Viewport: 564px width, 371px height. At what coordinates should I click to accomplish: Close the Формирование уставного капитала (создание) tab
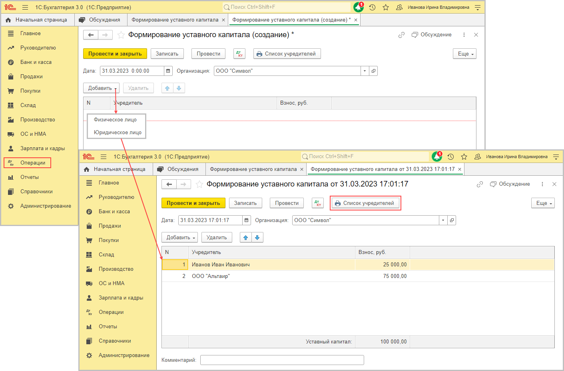click(x=356, y=20)
